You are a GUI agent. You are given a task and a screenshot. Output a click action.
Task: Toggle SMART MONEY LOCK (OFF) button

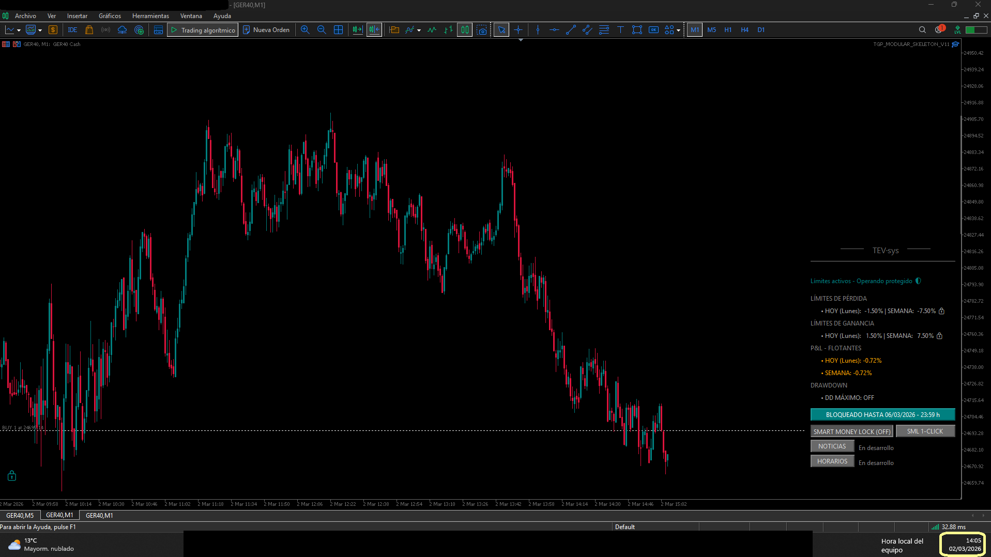coord(851,431)
